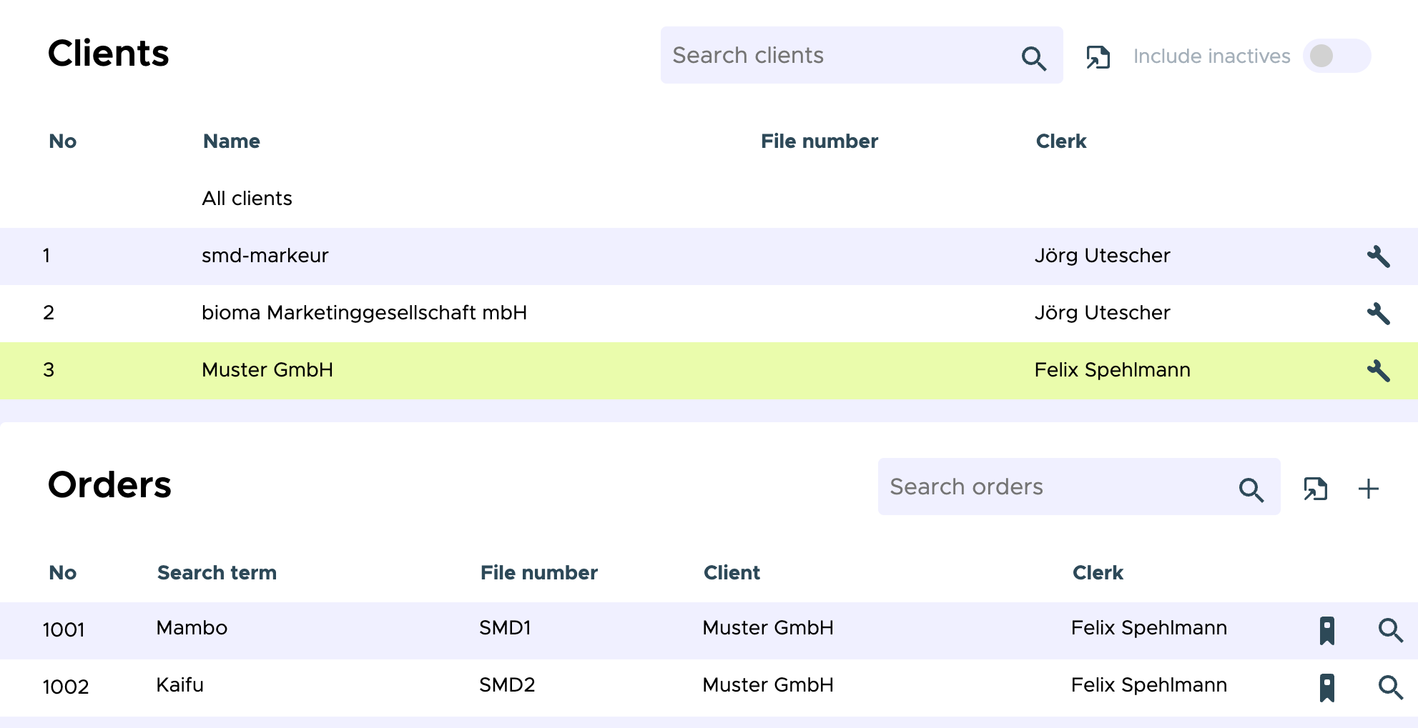Select client row bioma Marketinggesellschaft mbH
The image size is (1418, 728).
[364, 313]
